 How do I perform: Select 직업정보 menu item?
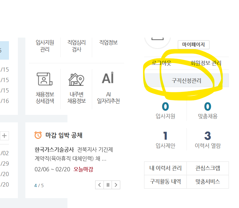[108, 42]
